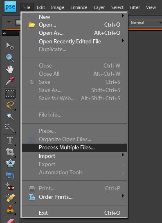Expand the toolbox double-arrow button

point(4,33)
